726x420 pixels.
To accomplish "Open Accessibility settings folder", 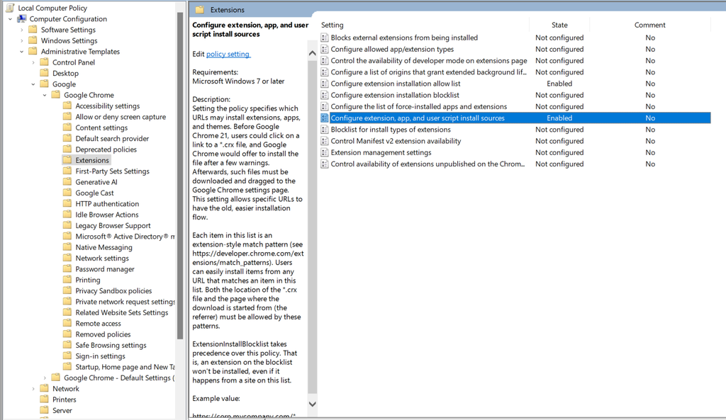I will click(x=108, y=106).
